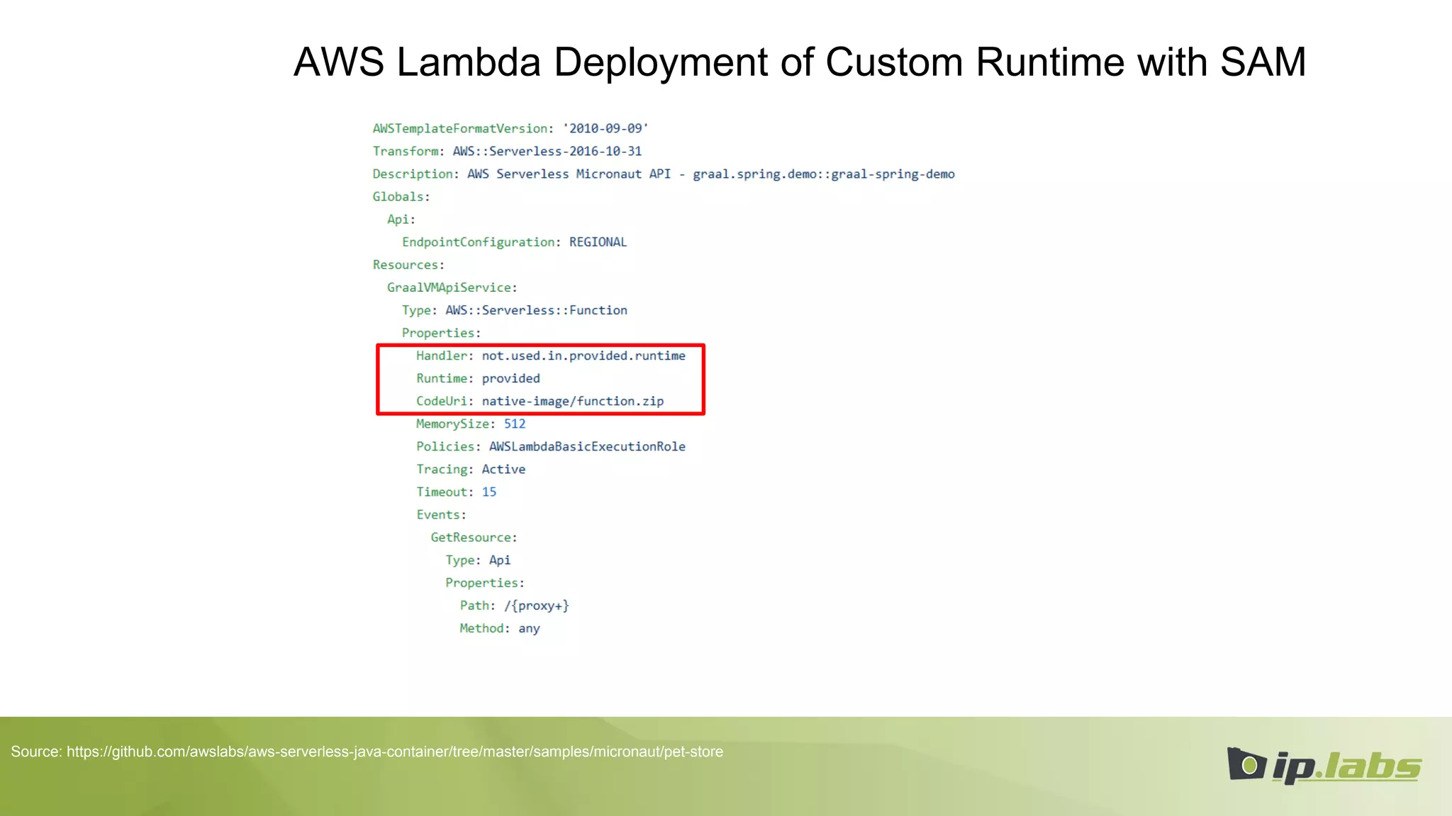Select the Path: /{proxy+} line
Image resolution: width=1452 pixels, height=816 pixels.
[x=515, y=606]
